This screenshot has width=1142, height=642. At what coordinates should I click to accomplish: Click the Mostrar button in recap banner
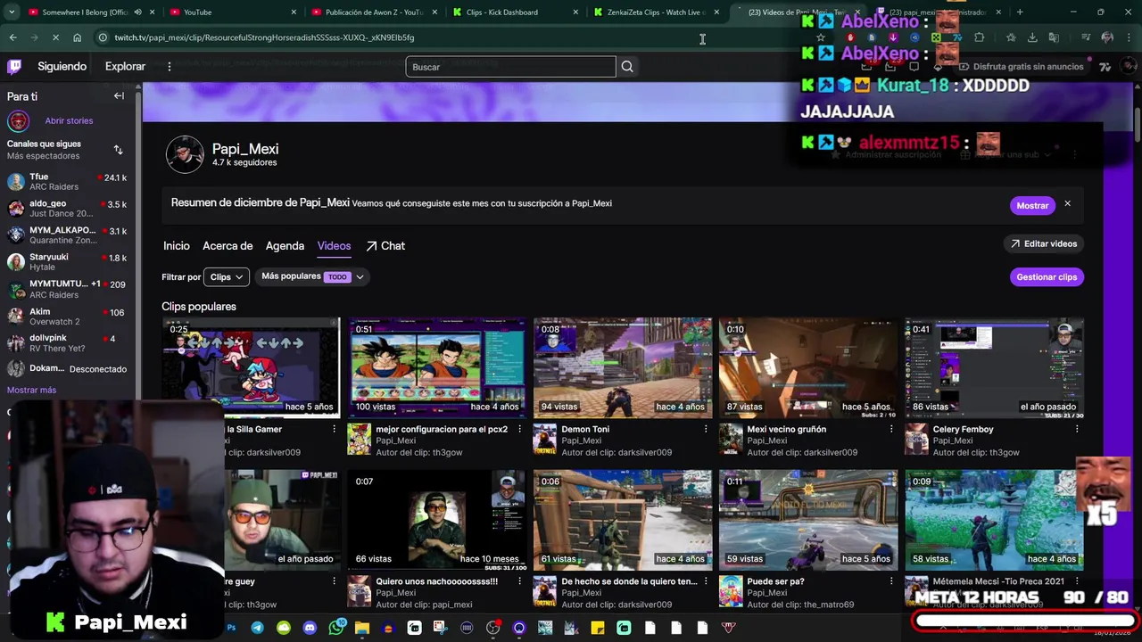(x=1032, y=205)
